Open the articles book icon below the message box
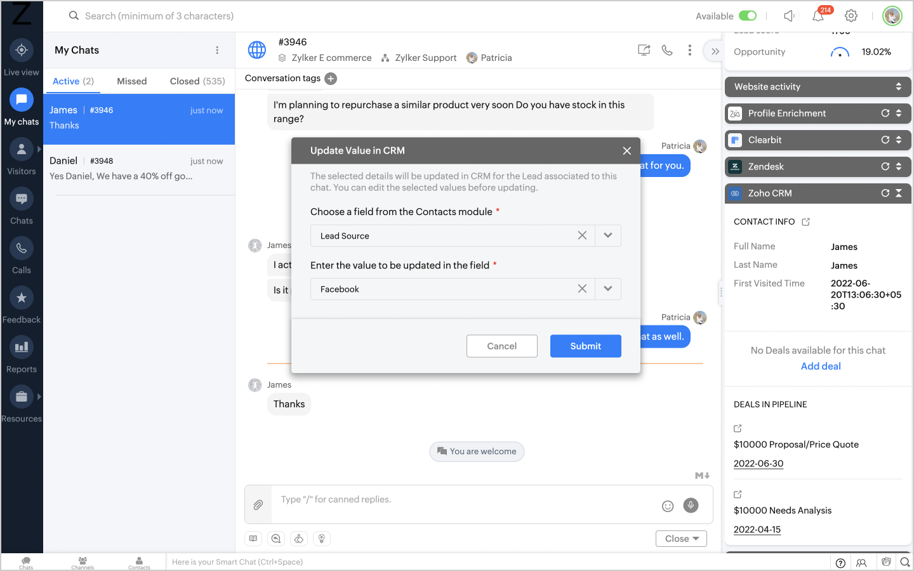Viewport: 914px width, 571px height. (x=253, y=539)
